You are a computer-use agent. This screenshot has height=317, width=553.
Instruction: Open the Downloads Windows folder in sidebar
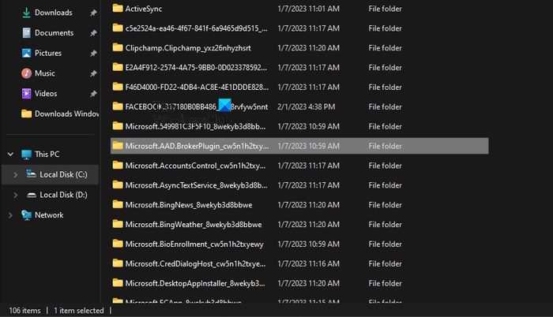(60, 114)
